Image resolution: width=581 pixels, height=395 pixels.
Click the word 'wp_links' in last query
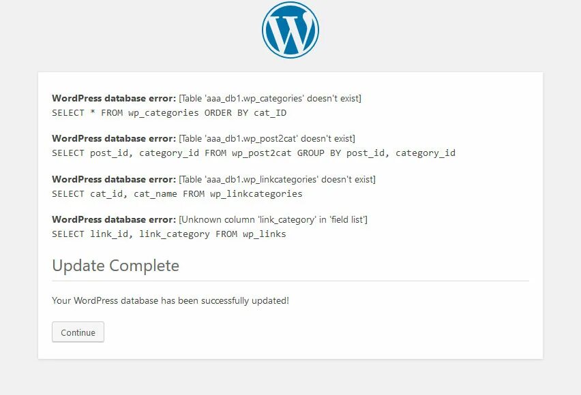[x=265, y=234]
